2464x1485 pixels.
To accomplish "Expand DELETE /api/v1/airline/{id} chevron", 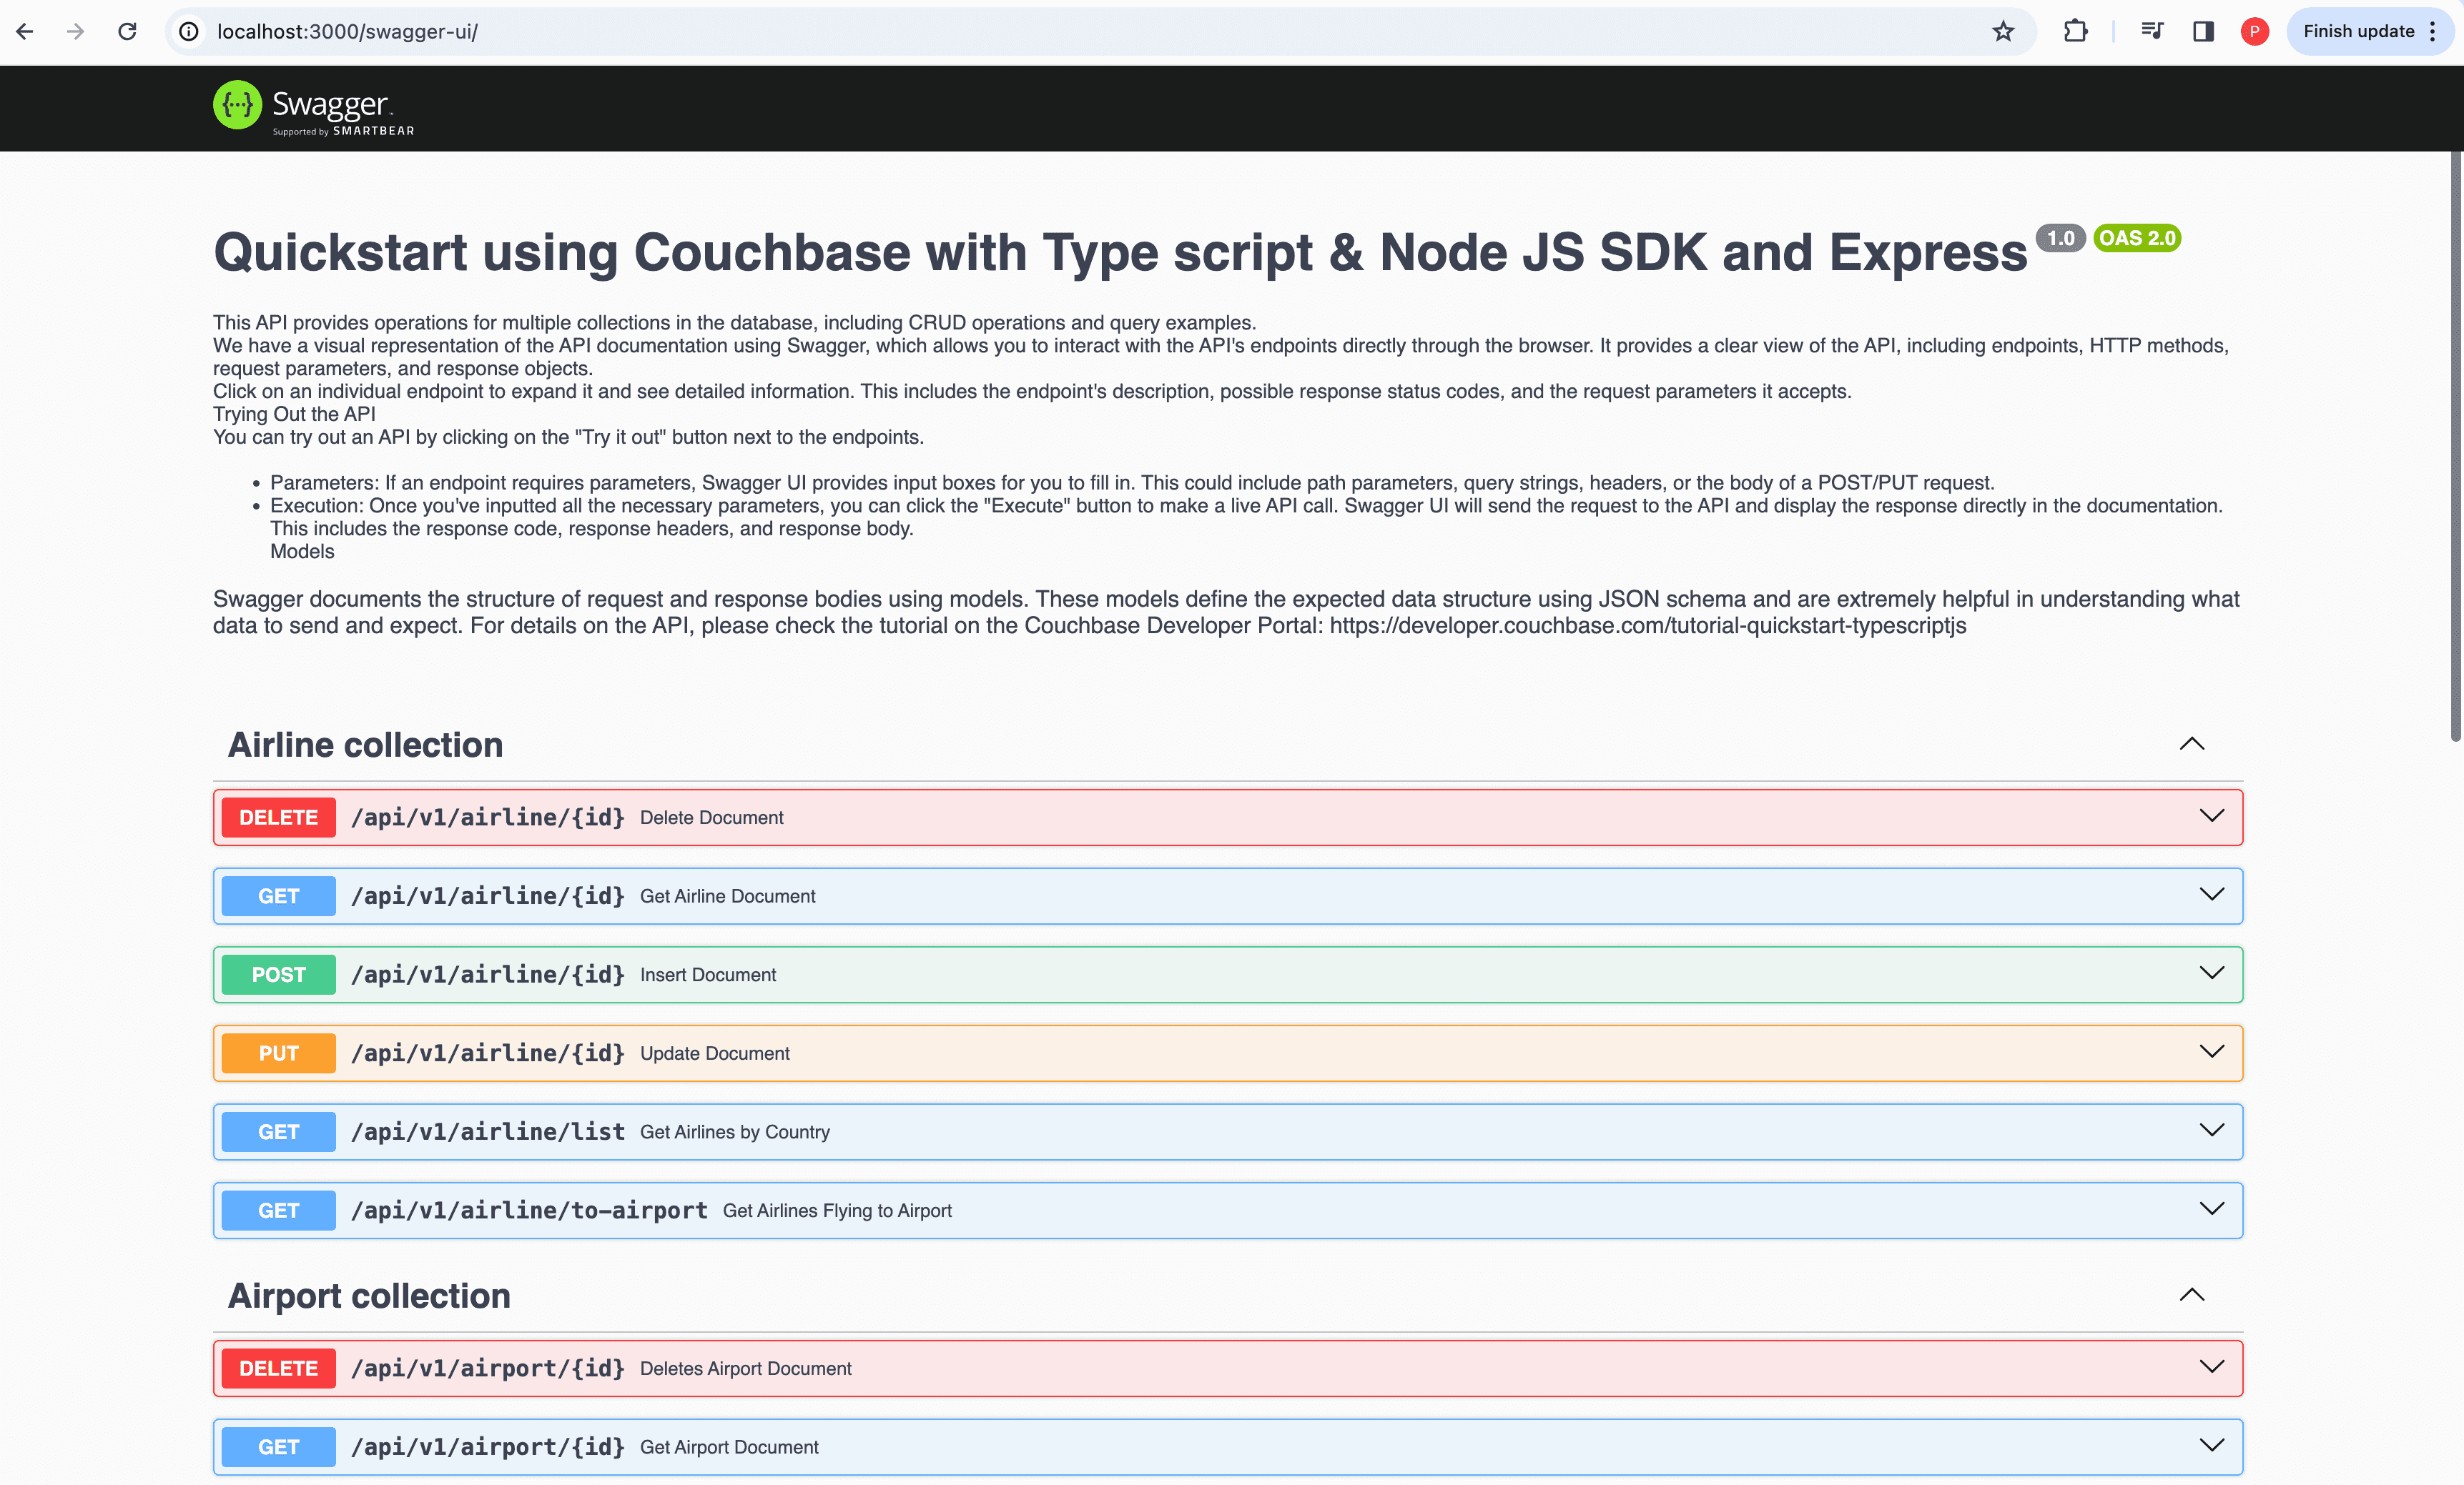I will [2211, 816].
